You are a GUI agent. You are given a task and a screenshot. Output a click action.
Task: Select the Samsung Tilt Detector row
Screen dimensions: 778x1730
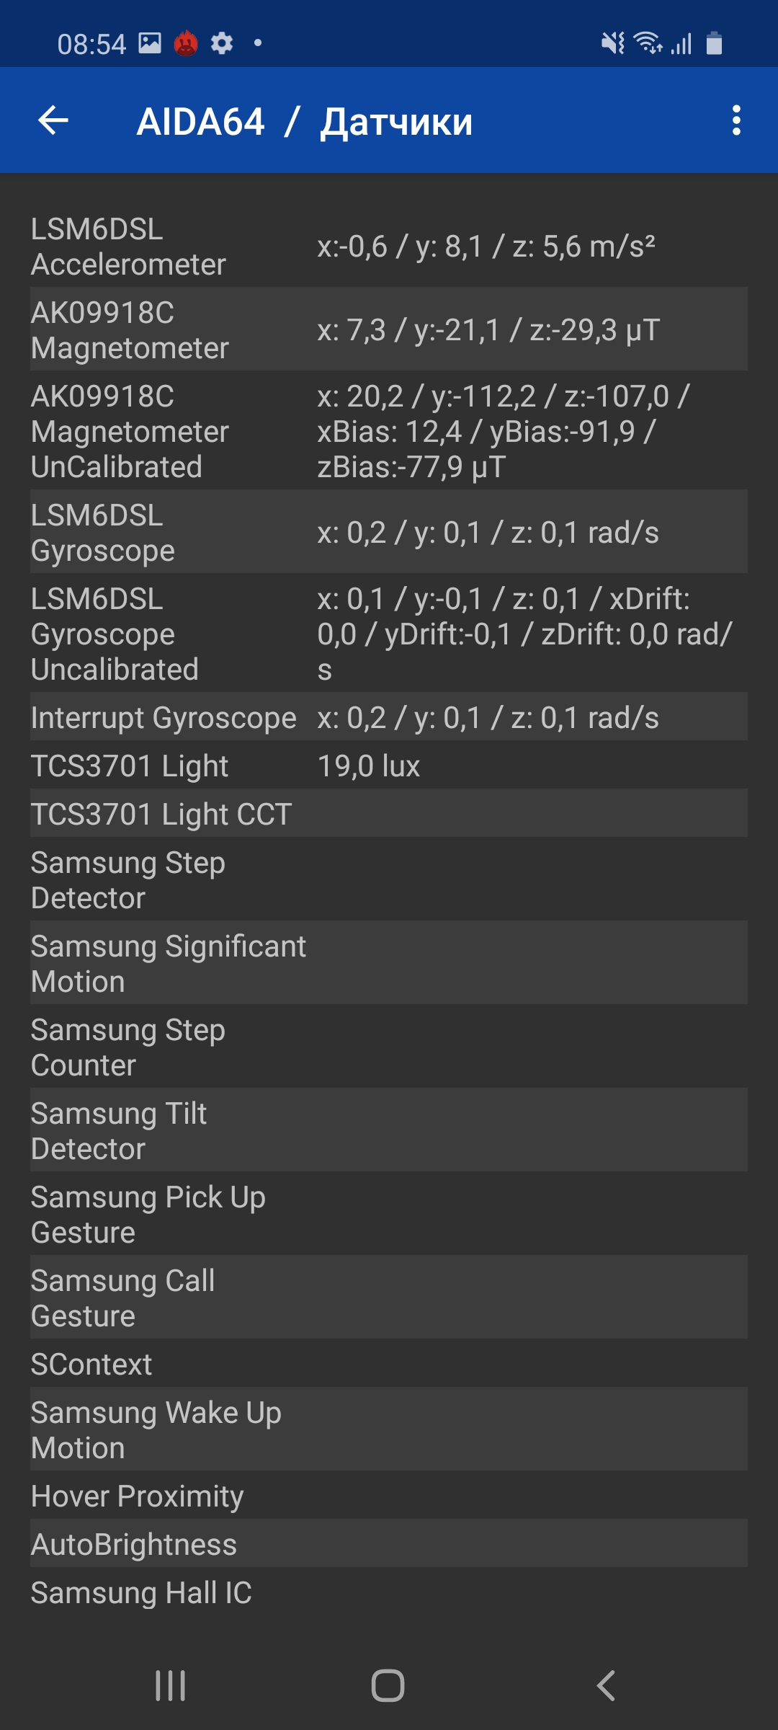pyautogui.click(x=389, y=1130)
